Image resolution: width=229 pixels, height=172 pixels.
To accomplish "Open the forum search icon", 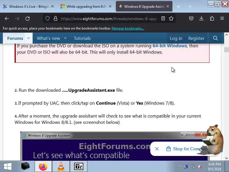I will [x=216, y=38].
